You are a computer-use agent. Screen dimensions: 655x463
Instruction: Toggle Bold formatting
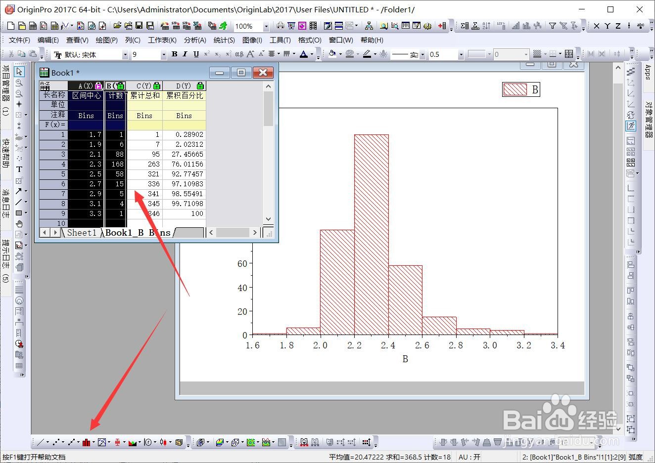[174, 54]
